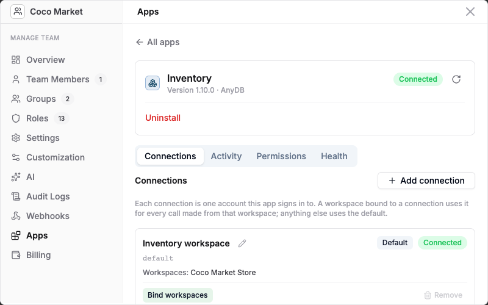This screenshot has height=305, width=488.
Task: Click Bind workspaces button
Action: click(x=178, y=295)
